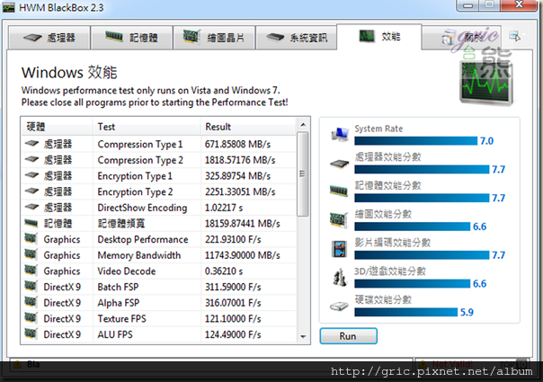Click the card icon in Desktop Performance row

click(x=31, y=238)
